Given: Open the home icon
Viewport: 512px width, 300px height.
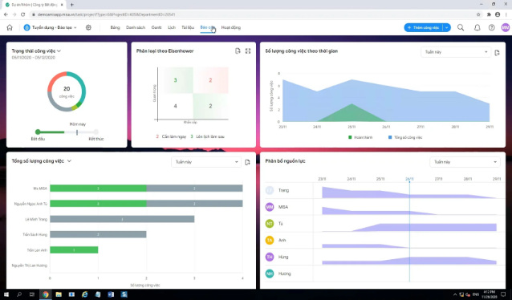Looking at the screenshot, I should click(10, 28).
